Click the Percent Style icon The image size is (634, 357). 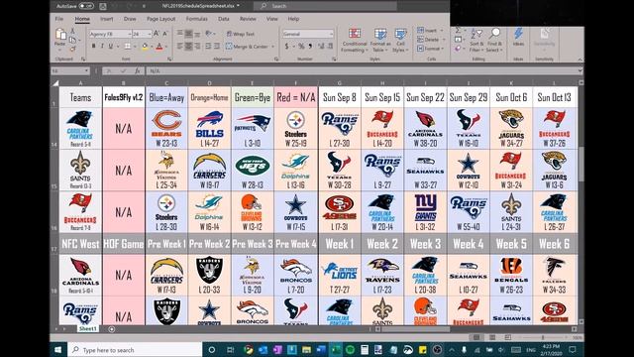coord(301,47)
